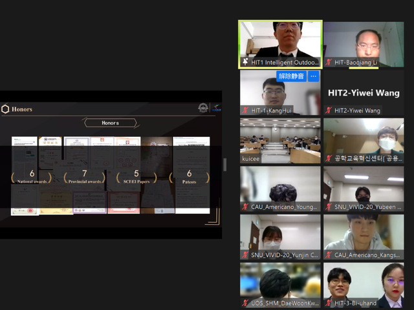Click the 解除静音 unmute button
This screenshot has width=414, height=310.
click(291, 76)
